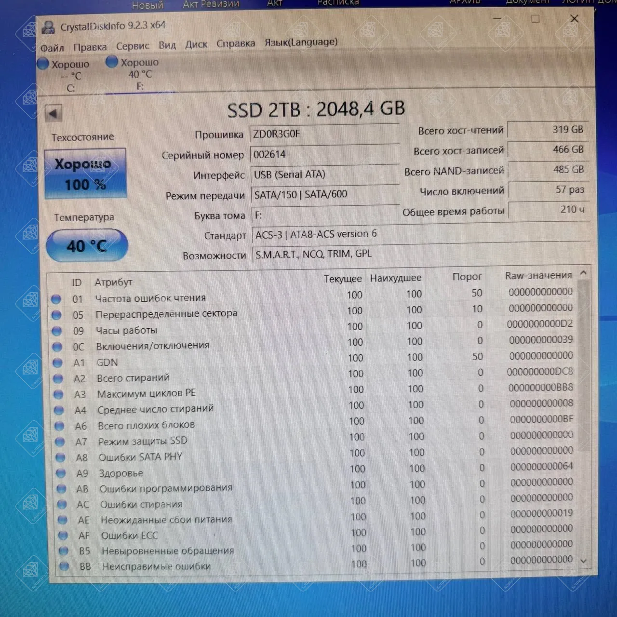Click the Серийный номер field
617x617 pixels.
click(x=324, y=154)
